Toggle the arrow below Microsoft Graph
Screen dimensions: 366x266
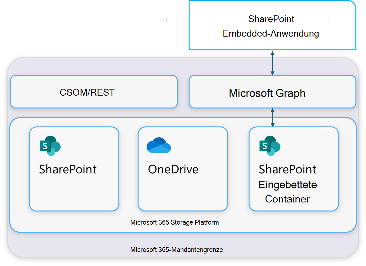pos(272,117)
